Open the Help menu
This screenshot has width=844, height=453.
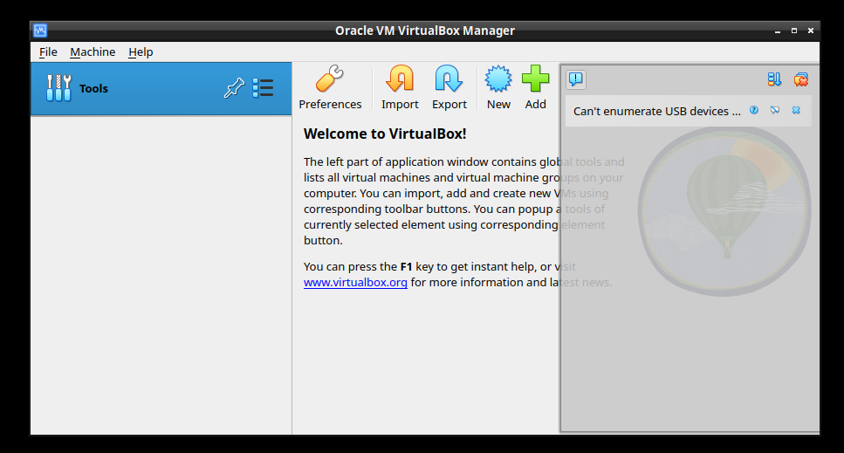(141, 51)
